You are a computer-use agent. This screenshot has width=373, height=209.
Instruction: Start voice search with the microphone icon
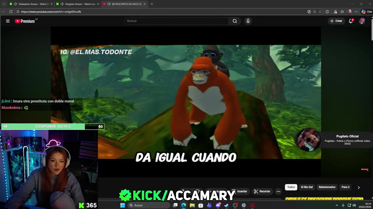pyautogui.click(x=248, y=21)
